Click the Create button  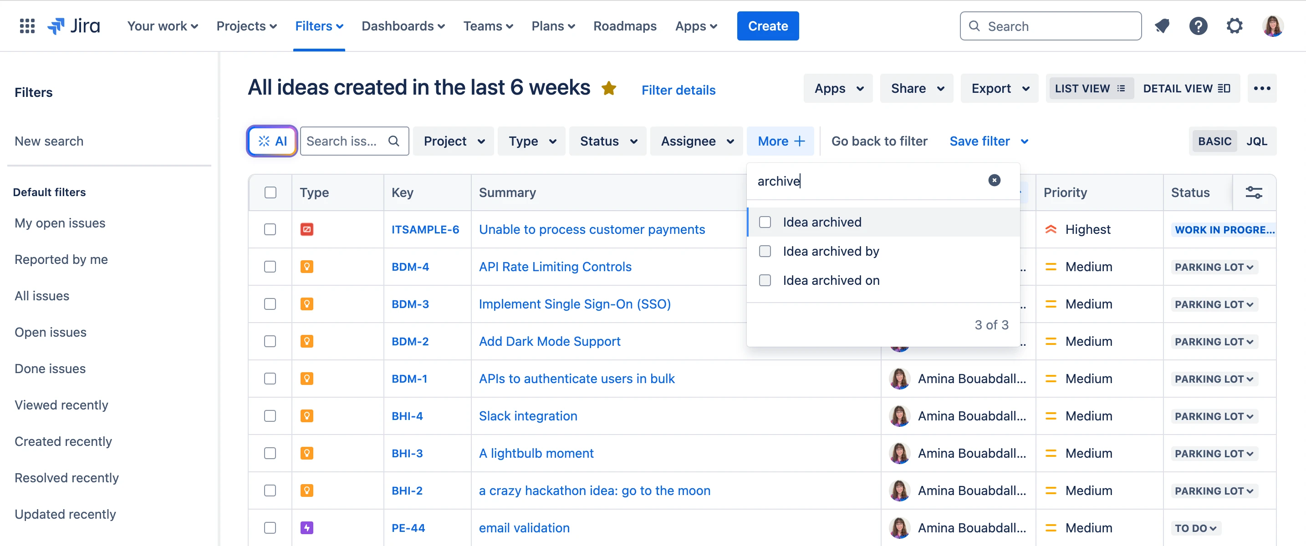pyautogui.click(x=768, y=26)
